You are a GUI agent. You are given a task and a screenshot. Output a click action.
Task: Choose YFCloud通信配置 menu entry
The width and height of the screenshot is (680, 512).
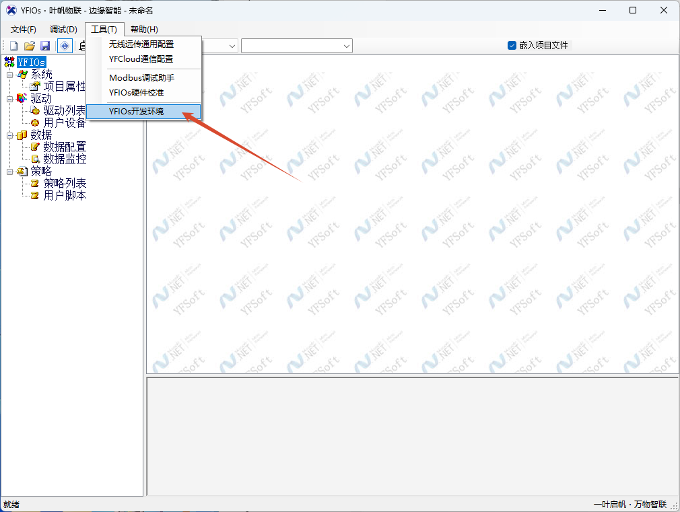143,59
